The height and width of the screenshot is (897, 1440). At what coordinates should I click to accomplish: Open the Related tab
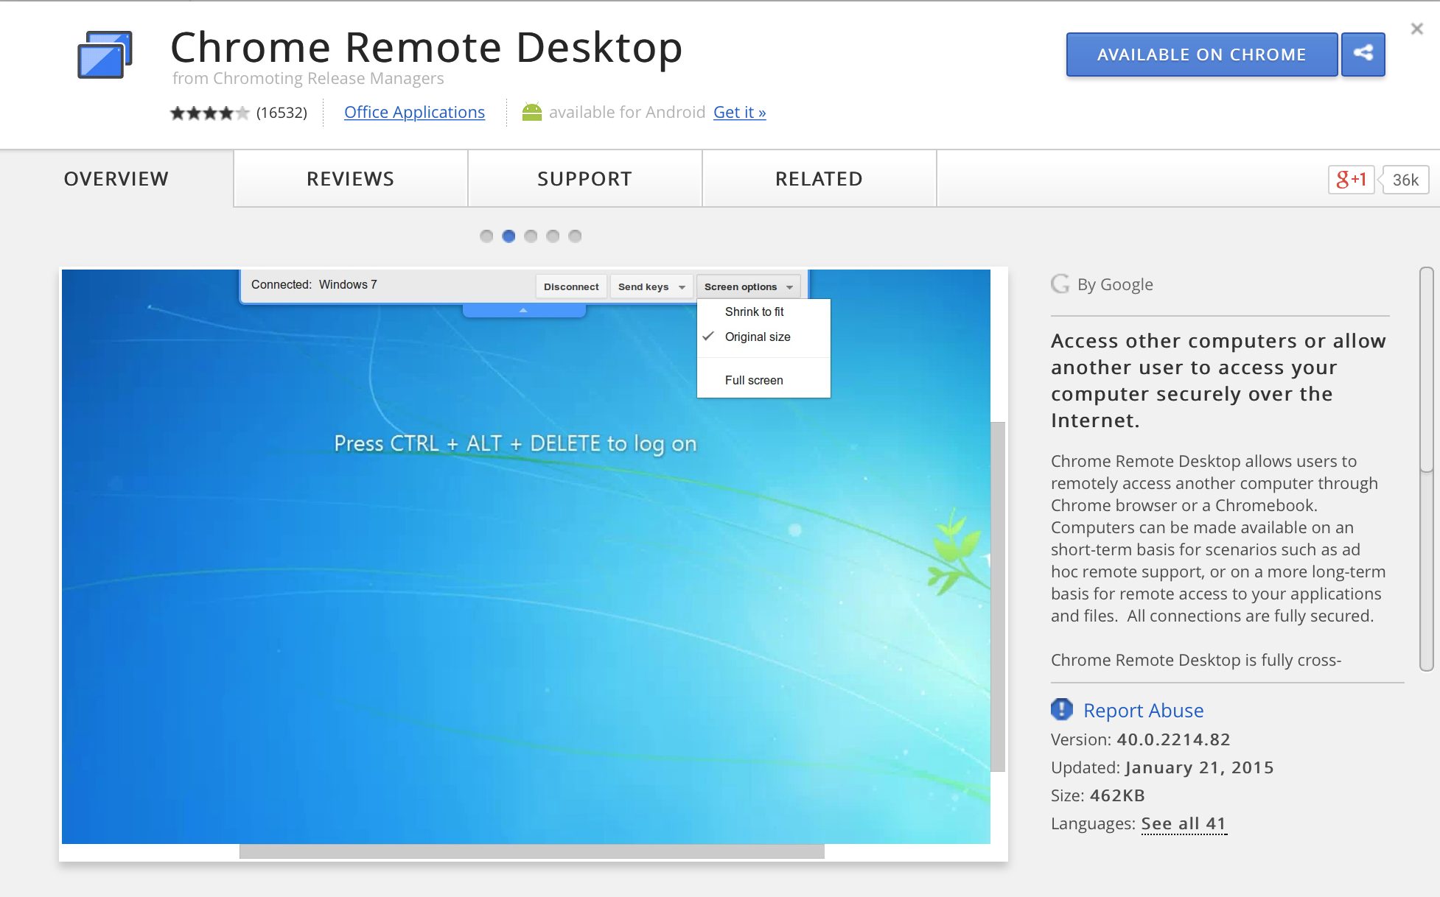(819, 179)
